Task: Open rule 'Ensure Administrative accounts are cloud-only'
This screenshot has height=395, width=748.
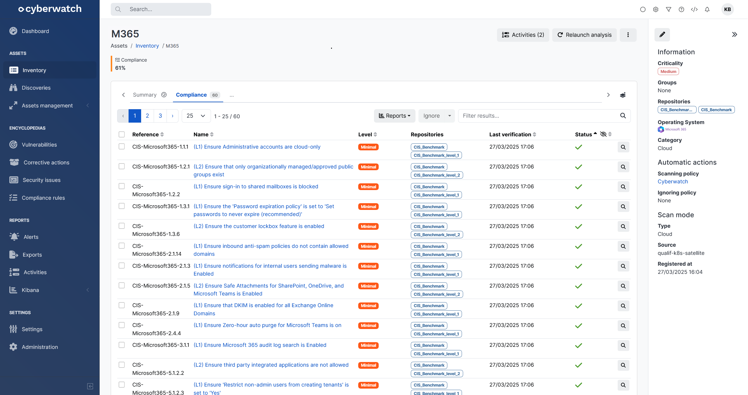Action: click(257, 147)
